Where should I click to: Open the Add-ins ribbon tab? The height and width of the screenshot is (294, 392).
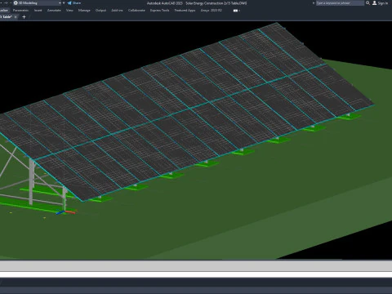point(117,11)
